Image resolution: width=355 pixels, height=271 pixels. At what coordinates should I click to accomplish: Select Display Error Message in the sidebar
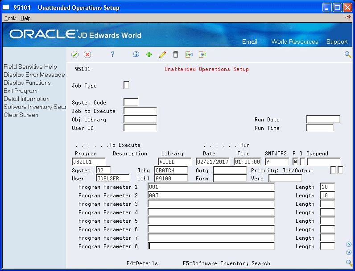pos(34,75)
